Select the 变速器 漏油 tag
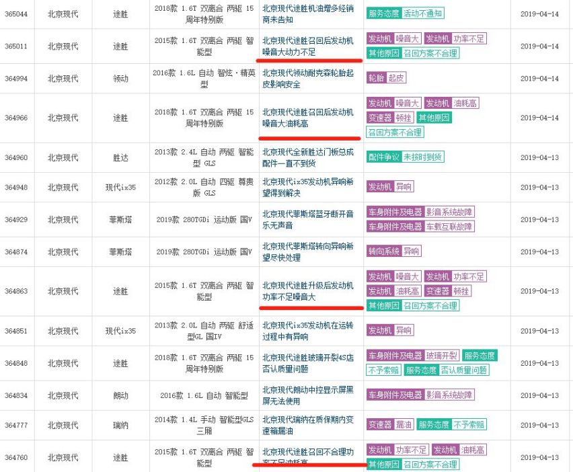 [390, 424]
